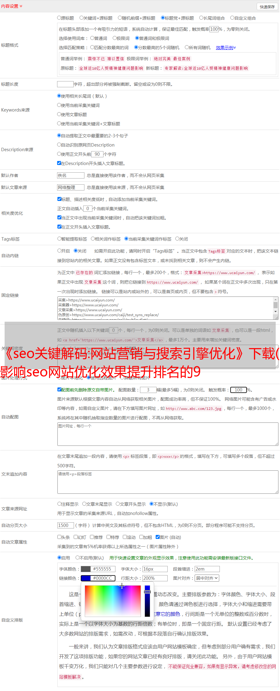Image resolution: width=280 pixels, height=691 pixels.
Task: Click the 字体颜色 swatch #555555
Action: 86,569
